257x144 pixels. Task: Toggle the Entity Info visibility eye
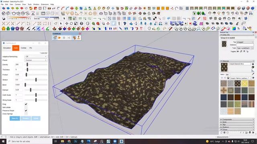(x=238, y=52)
